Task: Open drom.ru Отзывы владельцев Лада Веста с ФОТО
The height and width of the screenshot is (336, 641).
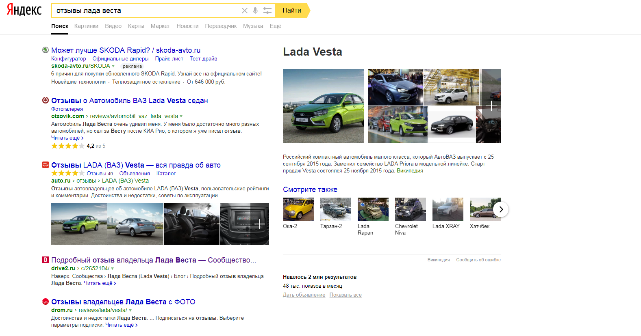Action: pos(123,302)
